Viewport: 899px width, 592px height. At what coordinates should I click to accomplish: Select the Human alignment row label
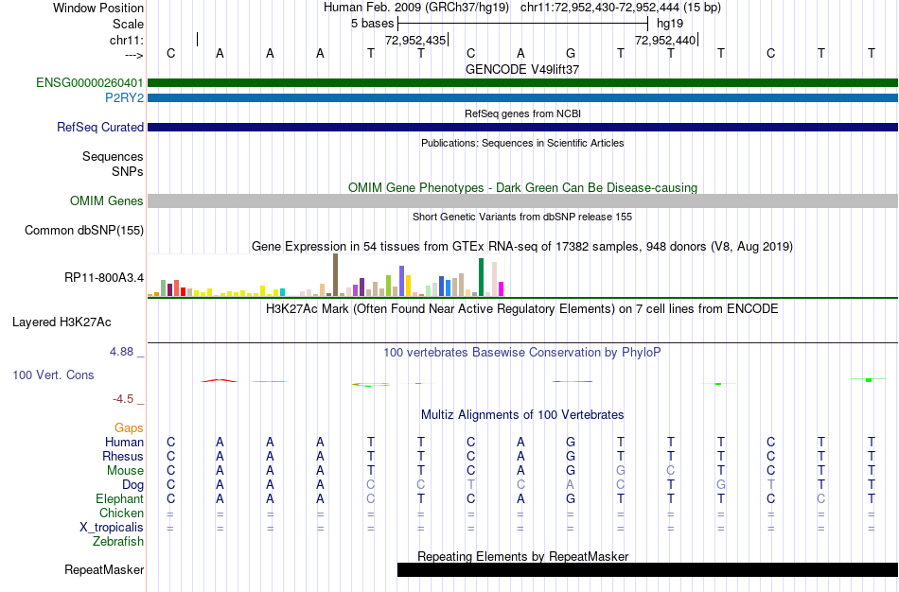124,442
